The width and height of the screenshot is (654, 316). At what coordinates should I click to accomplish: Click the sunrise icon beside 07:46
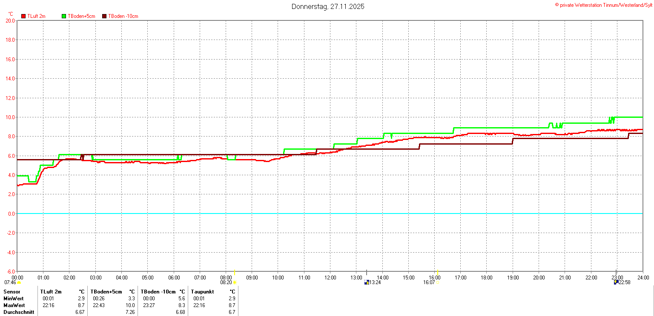point(19,282)
